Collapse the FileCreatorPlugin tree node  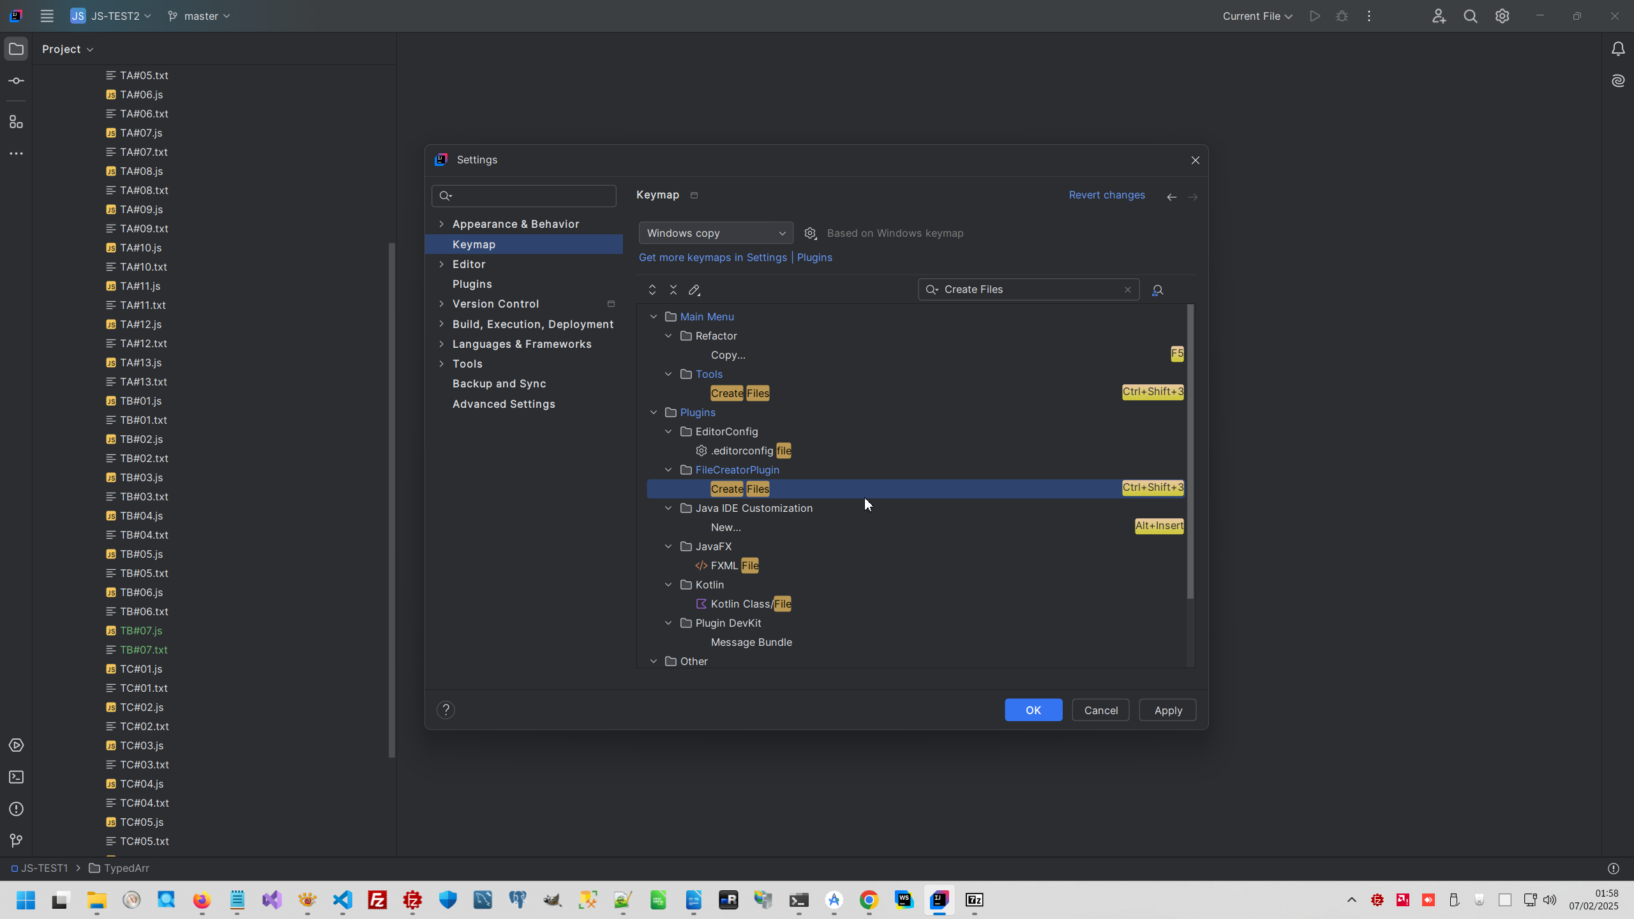tap(668, 470)
